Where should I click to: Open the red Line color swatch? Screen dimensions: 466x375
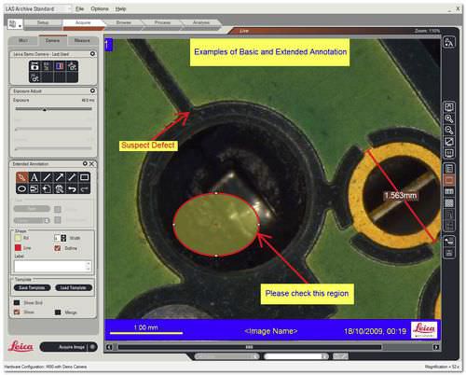click(x=18, y=248)
